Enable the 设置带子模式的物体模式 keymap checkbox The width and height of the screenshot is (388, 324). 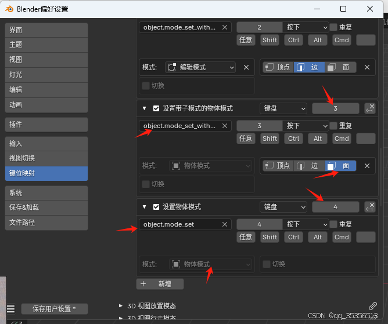point(156,108)
